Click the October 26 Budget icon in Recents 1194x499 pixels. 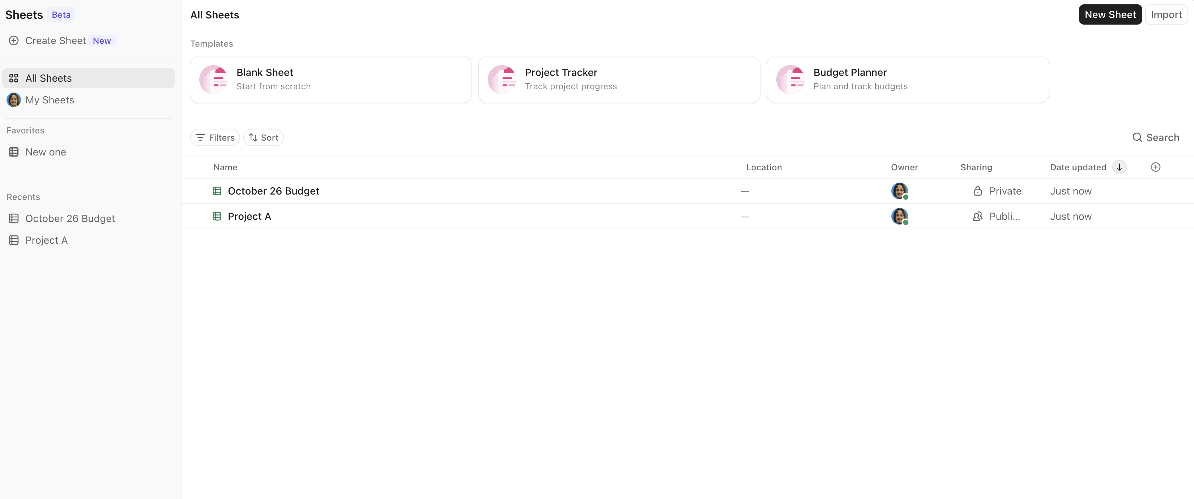pos(14,219)
